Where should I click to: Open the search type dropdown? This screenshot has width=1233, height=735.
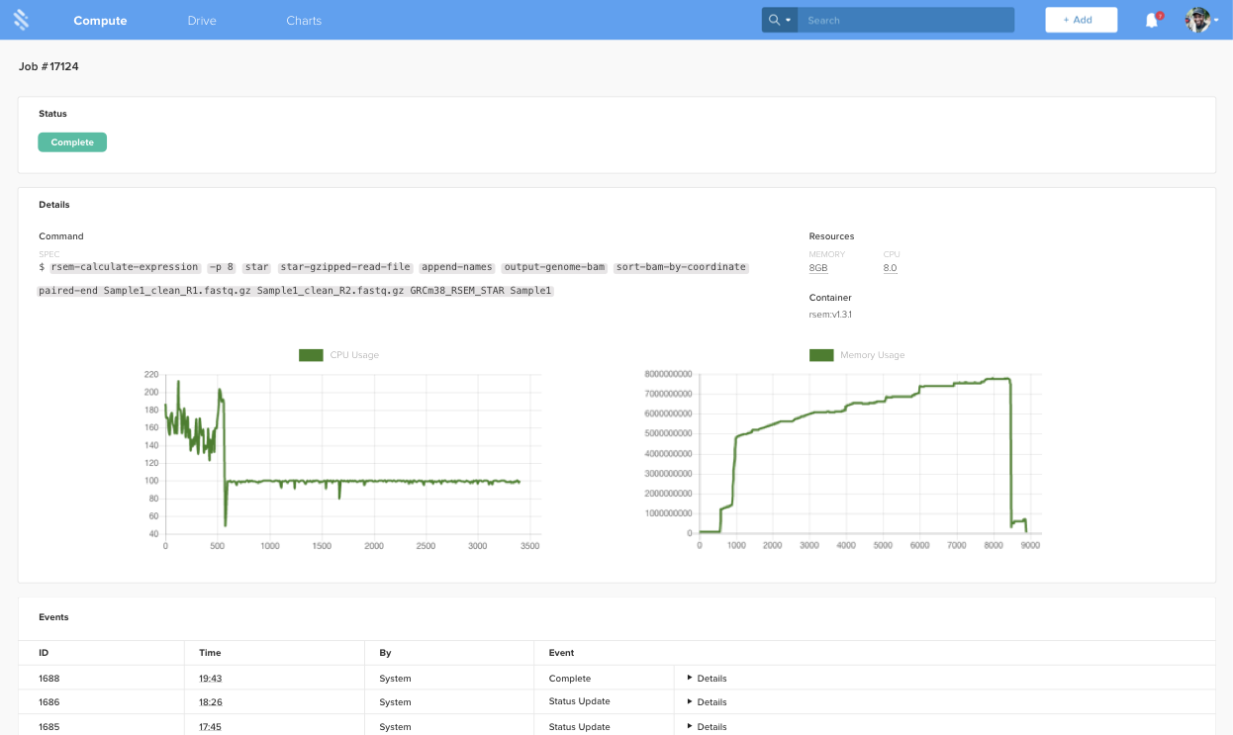(780, 20)
